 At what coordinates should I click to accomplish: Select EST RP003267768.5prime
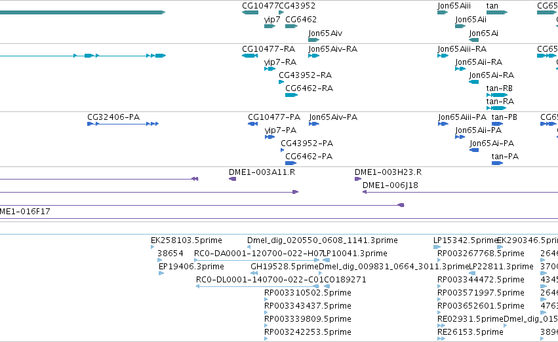(481, 254)
